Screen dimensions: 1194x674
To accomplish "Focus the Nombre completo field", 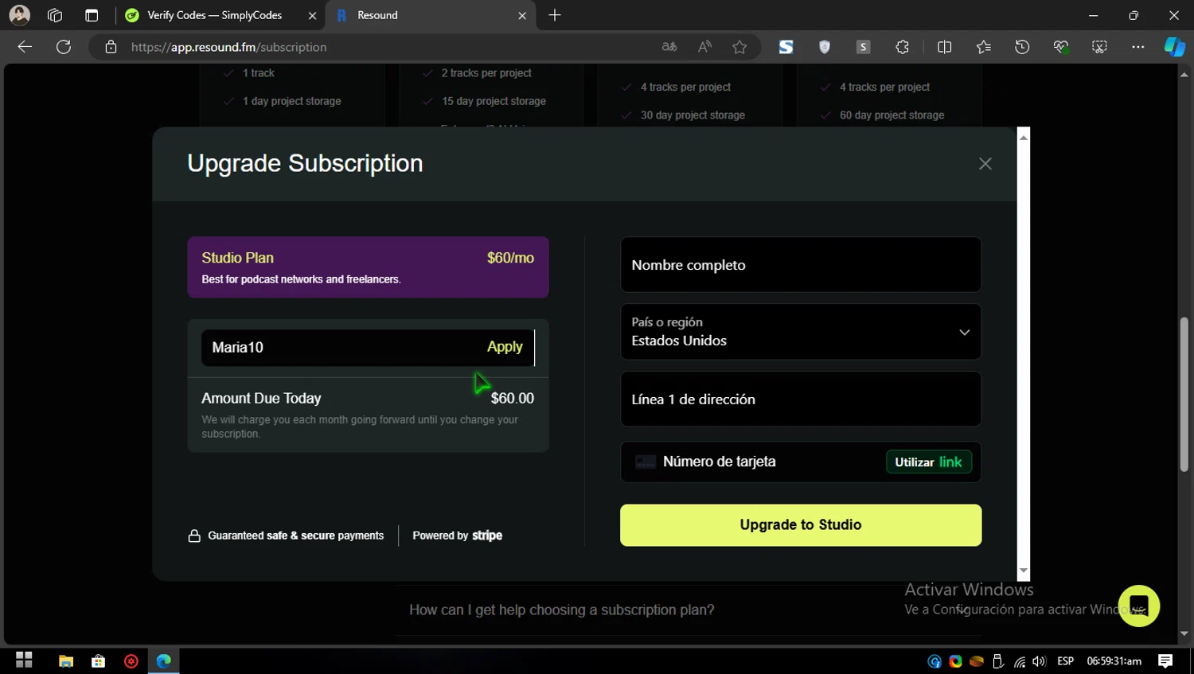I will tap(800, 265).
